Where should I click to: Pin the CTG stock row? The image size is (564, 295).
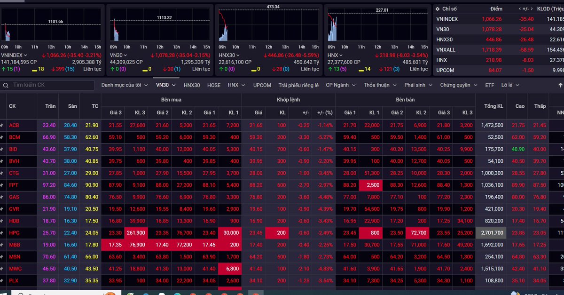pyautogui.click(x=2, y=173)
